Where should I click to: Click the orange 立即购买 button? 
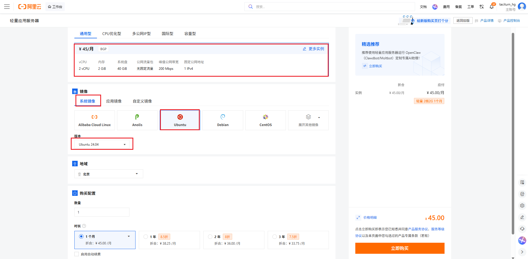400,248
